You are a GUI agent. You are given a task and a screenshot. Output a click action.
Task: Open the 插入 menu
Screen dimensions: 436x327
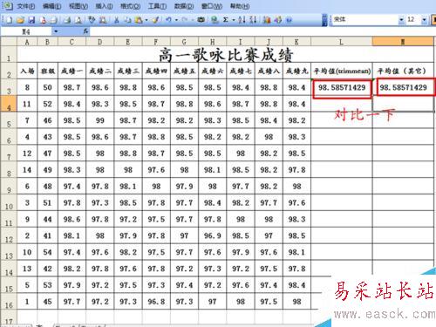point(104,6)
